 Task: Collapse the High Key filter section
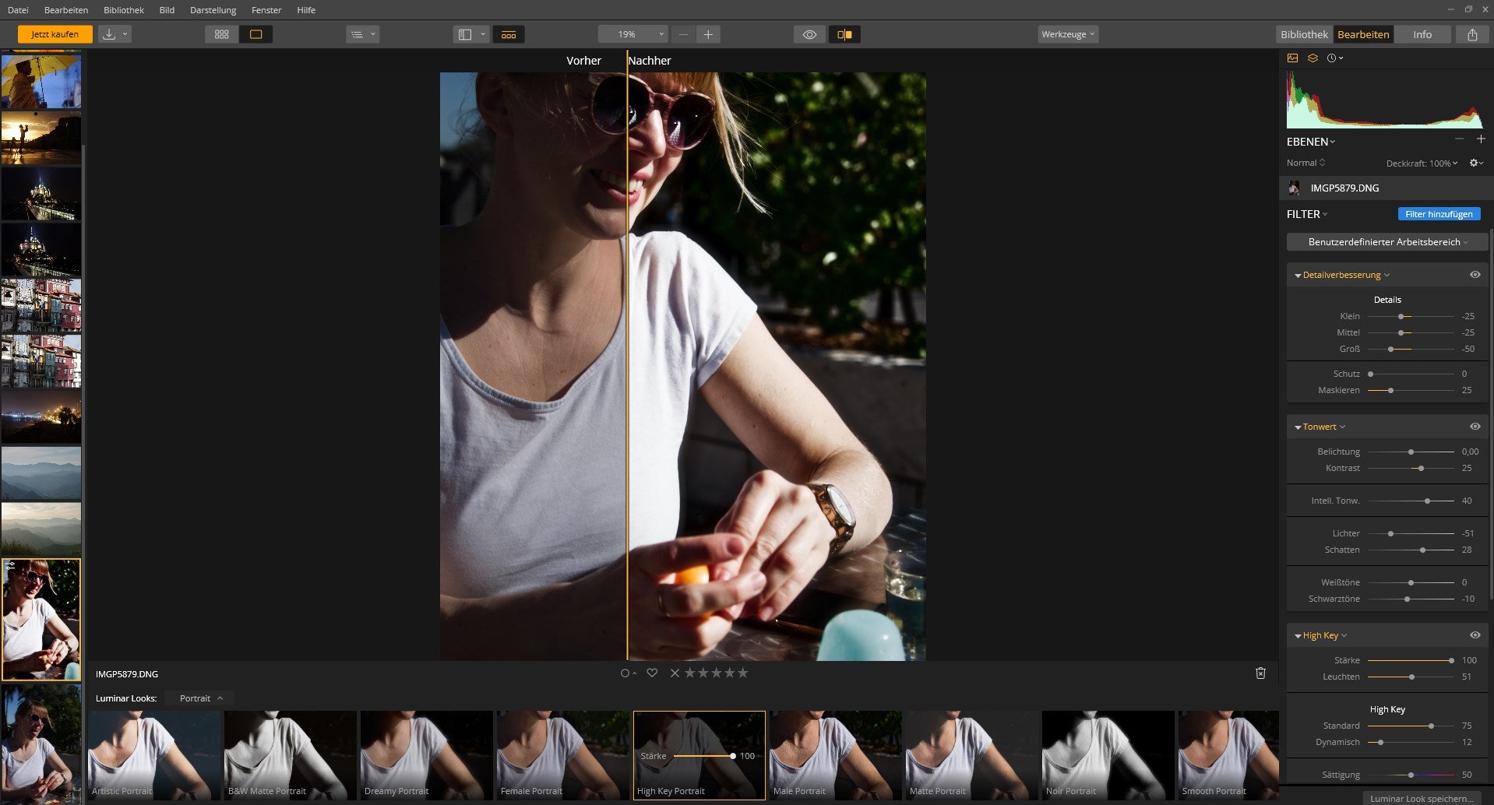click(1298, 636)
